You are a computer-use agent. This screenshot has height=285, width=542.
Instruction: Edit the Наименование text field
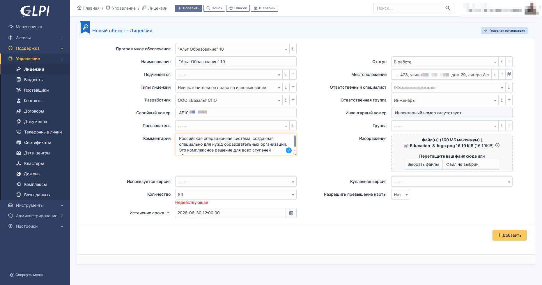coord(236,62)
